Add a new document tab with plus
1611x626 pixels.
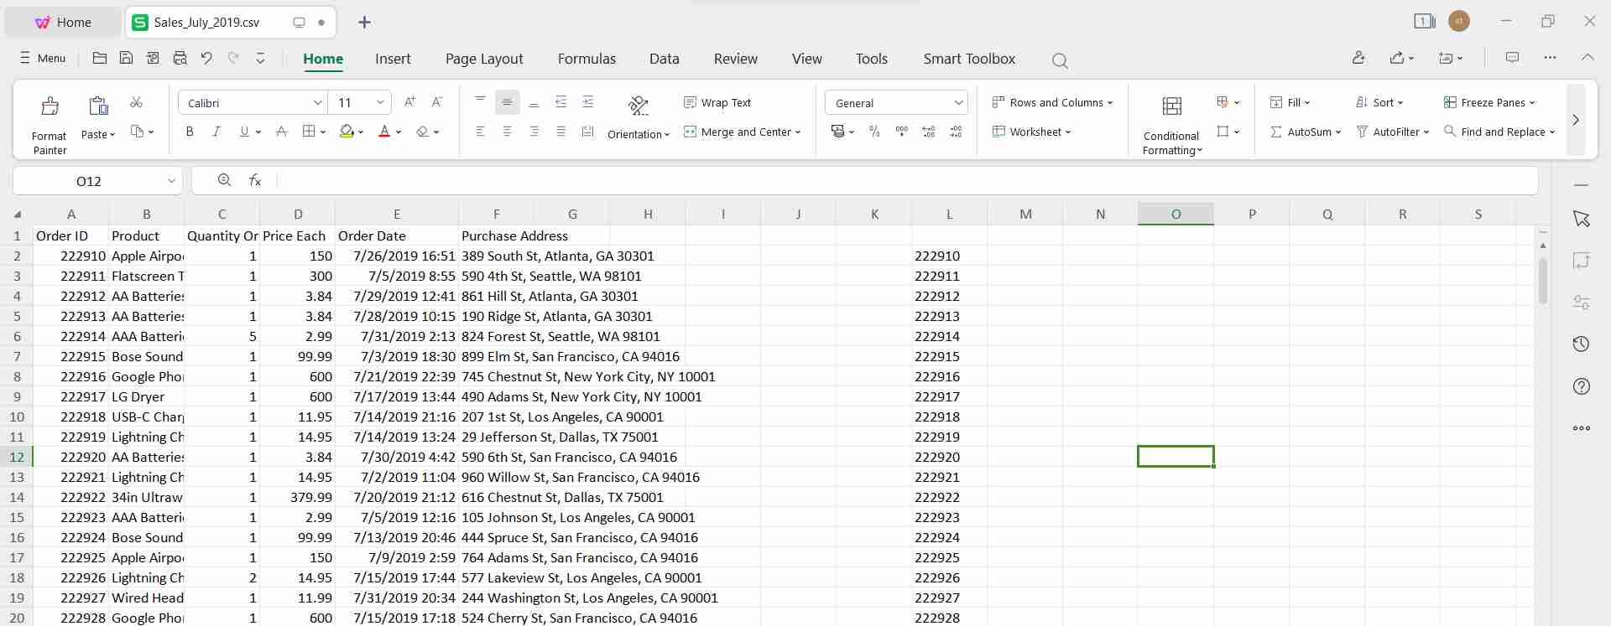click(x=364, y=23)
